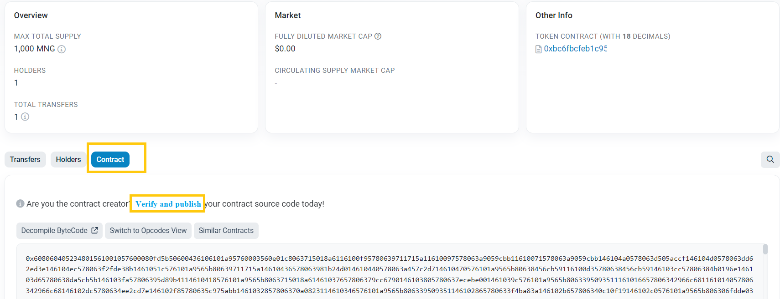
Task: Click the info icon beside the Total Transfers count
Action: (24, 117)
